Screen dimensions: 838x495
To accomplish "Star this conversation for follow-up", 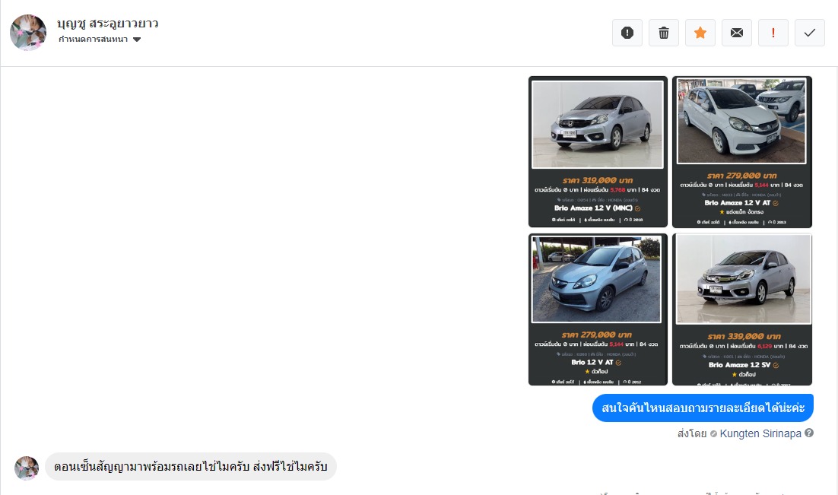I will pyautogui.click(x=700, y=33).
